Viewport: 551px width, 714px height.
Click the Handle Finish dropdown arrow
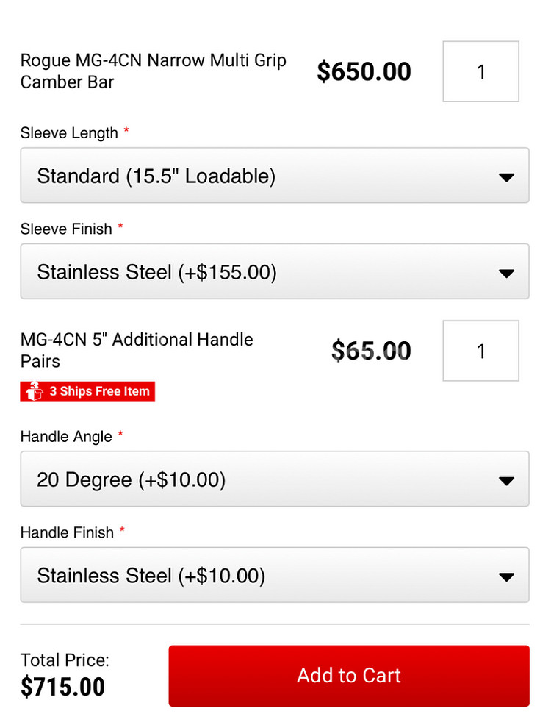point(506,576)
